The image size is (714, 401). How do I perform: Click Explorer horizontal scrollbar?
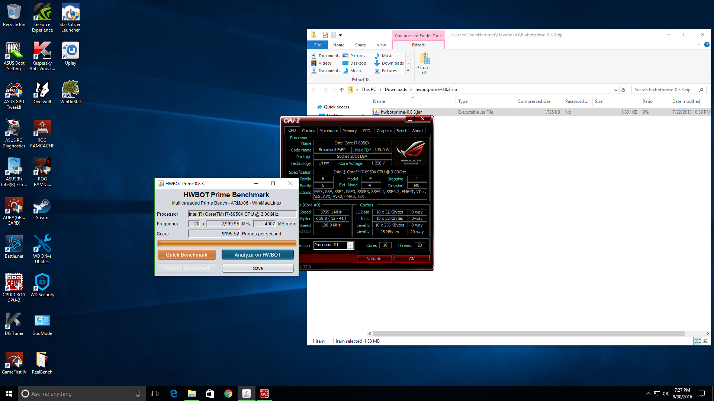(528, 333)
